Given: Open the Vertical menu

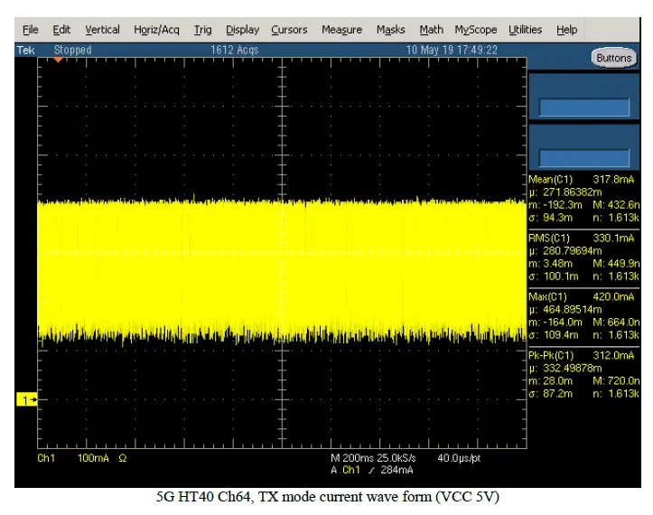Looking at the screenshot, I should click(x=101, y=30).
